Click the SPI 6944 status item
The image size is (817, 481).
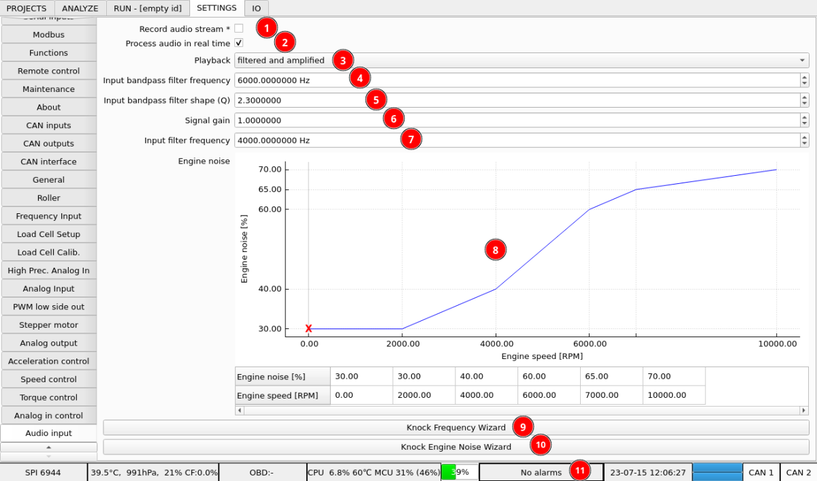42,471
